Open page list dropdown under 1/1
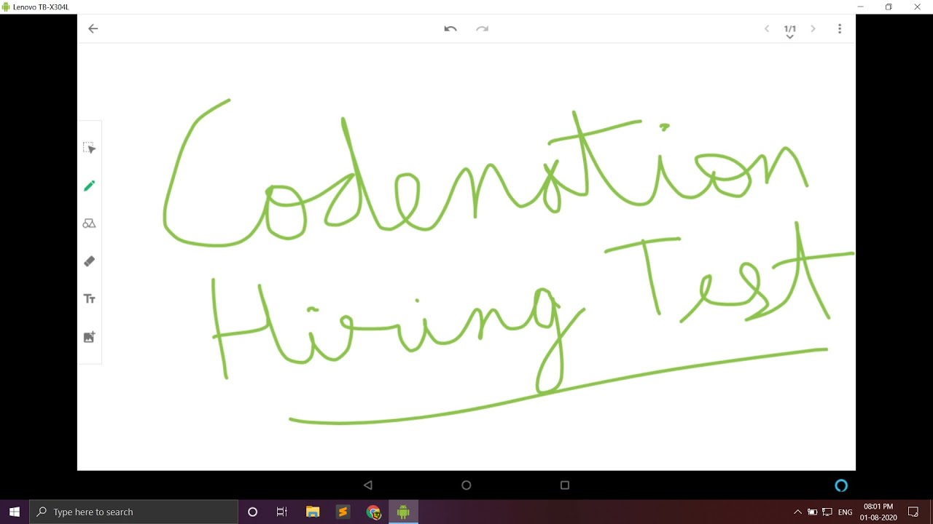 [x=789, y=37]
